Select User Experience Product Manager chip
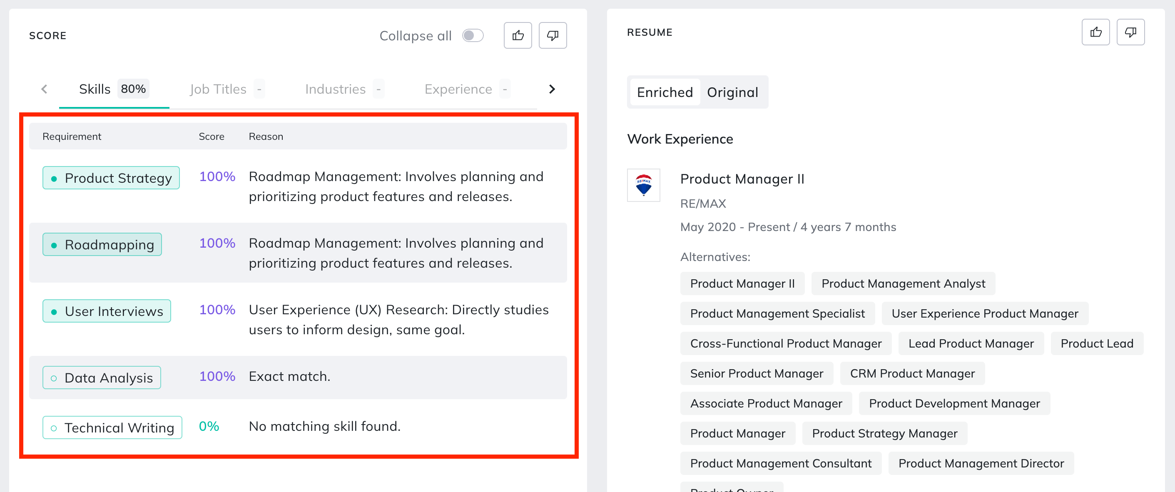This screenshot has height=492, width=1175. point(985,313)
